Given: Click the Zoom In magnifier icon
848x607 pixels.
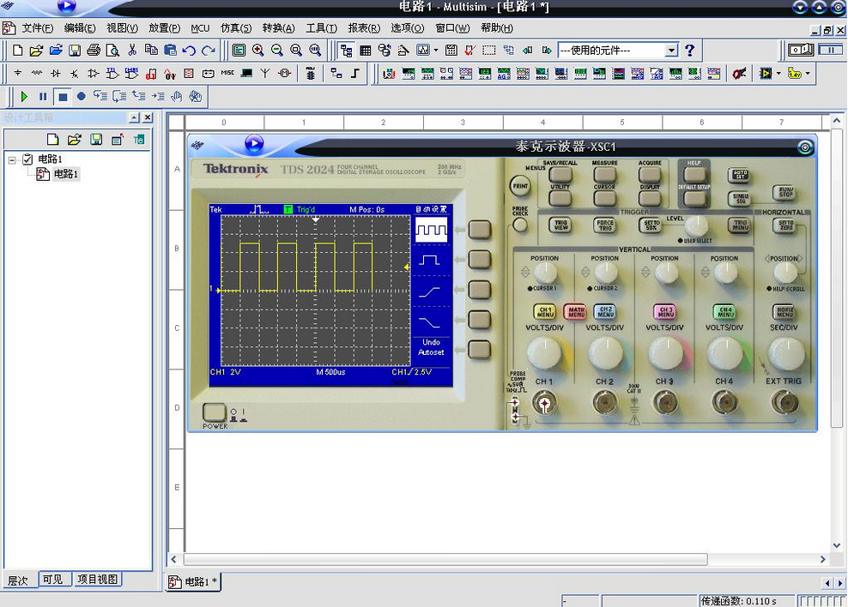Looking at the screenshot, I should tap(258, 51).
